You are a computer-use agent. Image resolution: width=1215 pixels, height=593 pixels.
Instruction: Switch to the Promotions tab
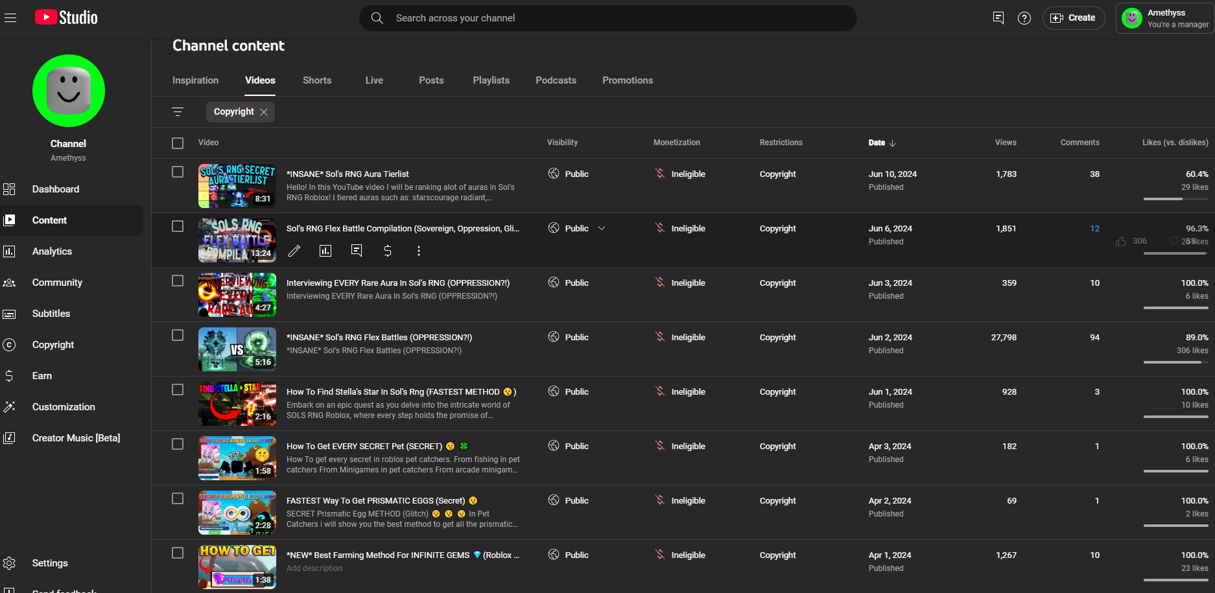point(628,80)
